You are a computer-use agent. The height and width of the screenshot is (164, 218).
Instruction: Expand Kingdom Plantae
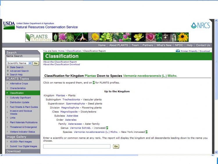[60, 96]
